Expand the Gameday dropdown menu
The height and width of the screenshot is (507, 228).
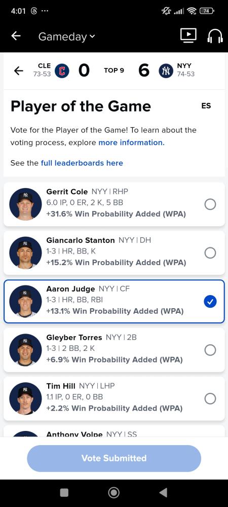[x=67, y=37]
